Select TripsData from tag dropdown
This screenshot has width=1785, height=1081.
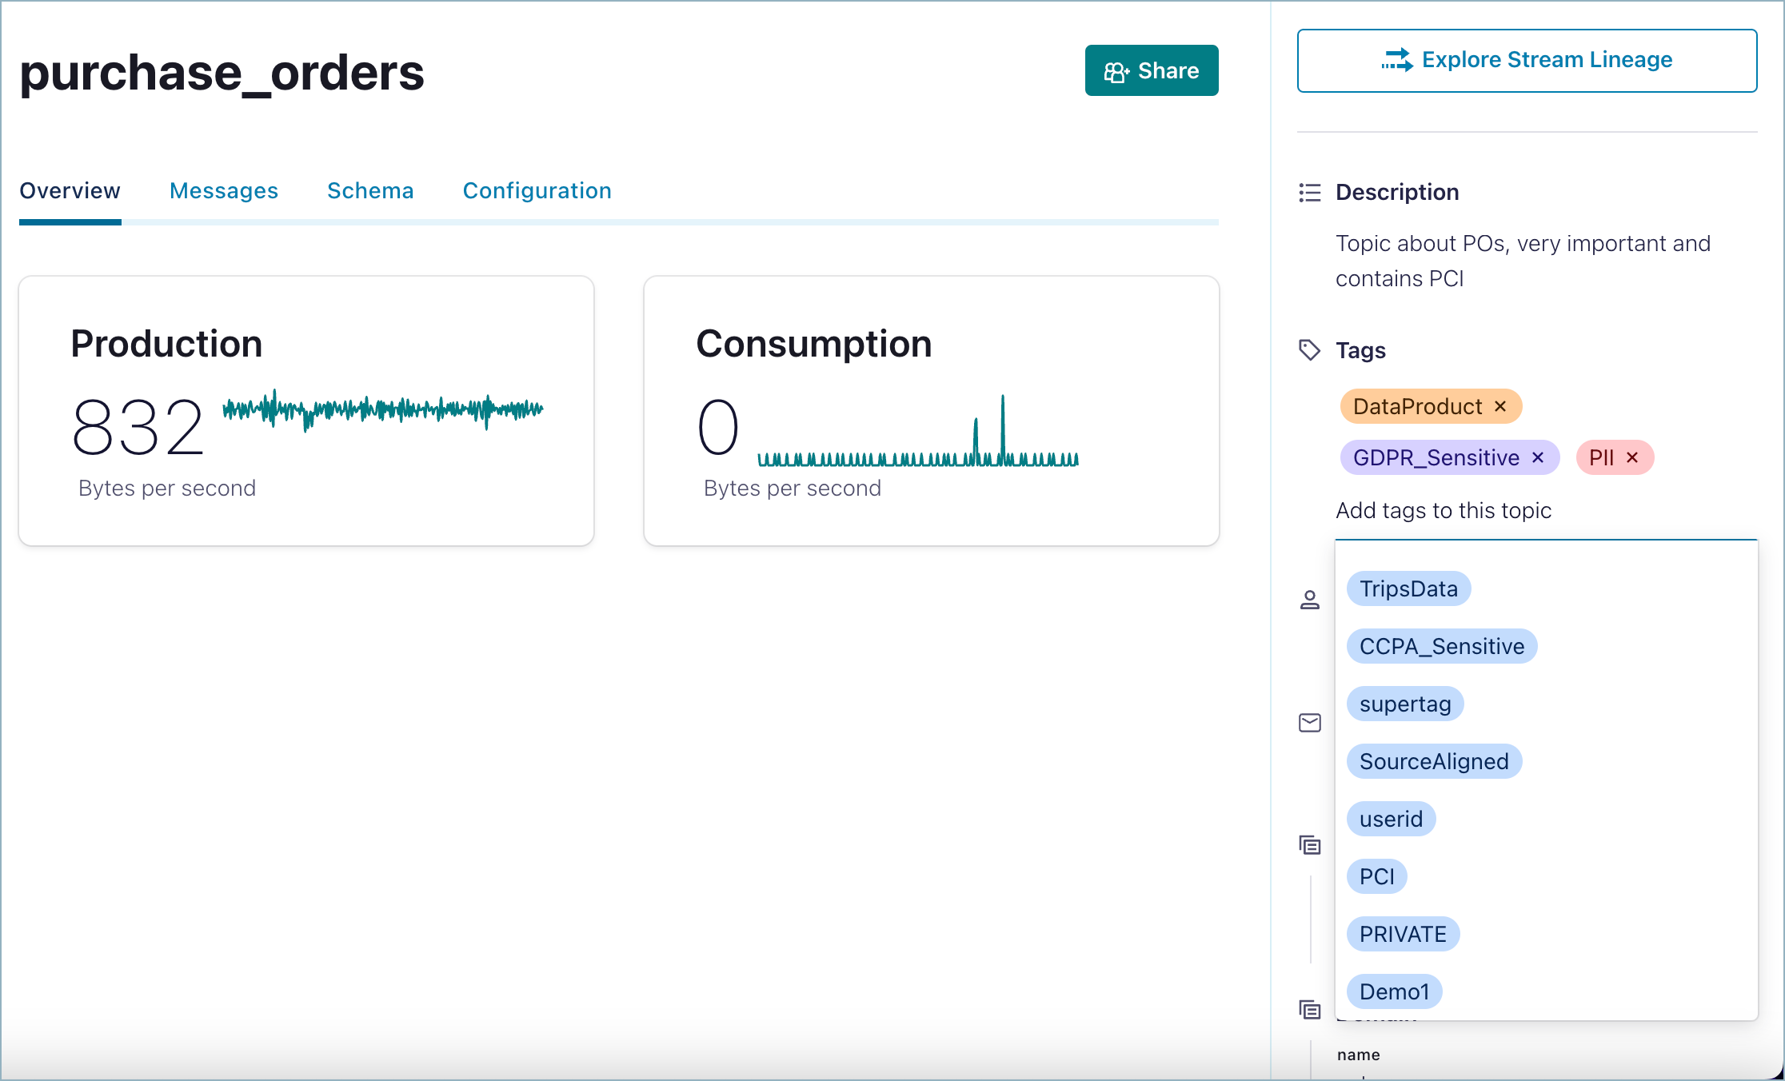pyautogui.click(x=1408, y=588)
